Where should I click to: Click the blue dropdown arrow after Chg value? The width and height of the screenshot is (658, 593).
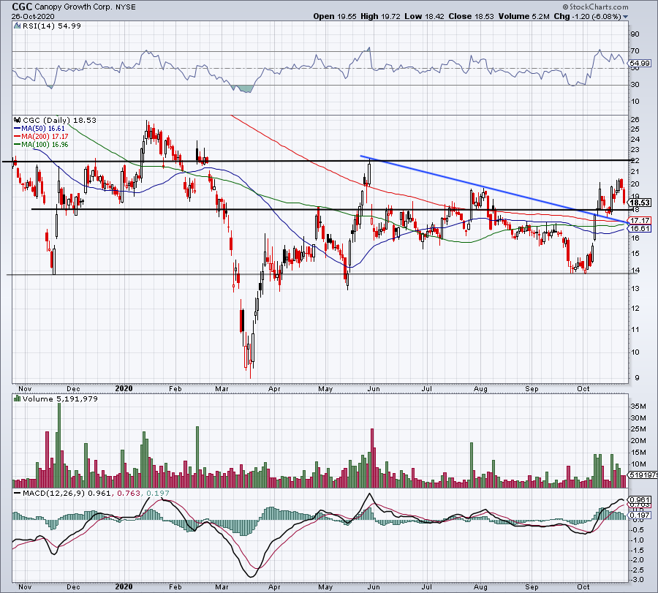pyautogui.click(x=626, y=17)
